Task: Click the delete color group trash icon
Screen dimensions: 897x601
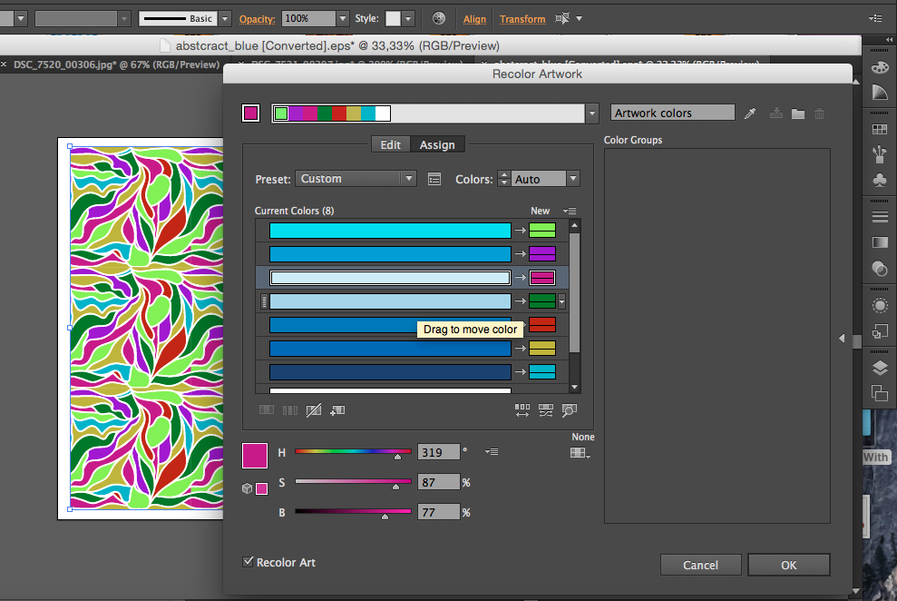Action: tap(819, 113)
